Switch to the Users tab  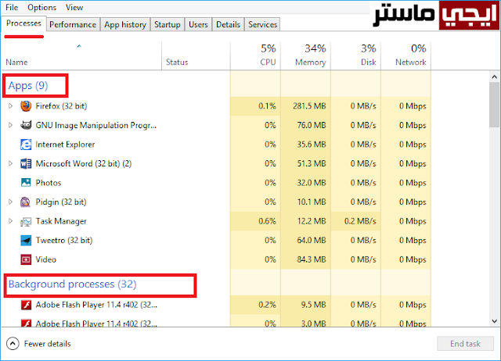[x=198, y=24]
